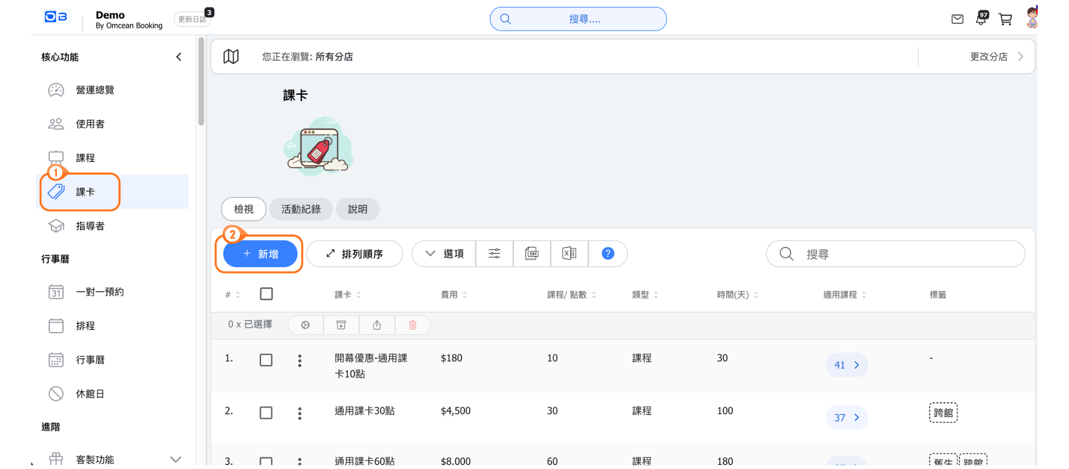Collapse the 核心功能 sidebar with chevron

pos(179,57)
